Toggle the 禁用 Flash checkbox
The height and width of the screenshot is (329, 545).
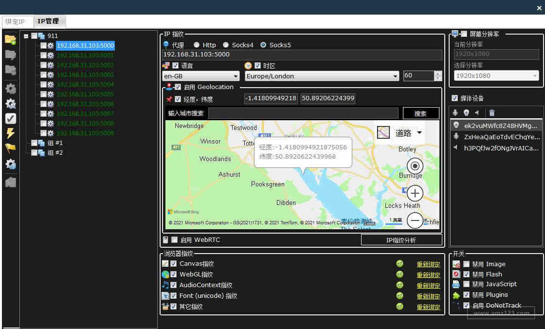click(x=467, y=274)
